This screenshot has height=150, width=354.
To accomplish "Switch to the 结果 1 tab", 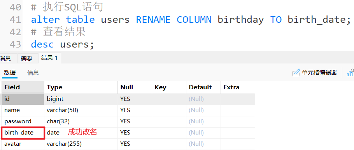I will tap(49, 58).
